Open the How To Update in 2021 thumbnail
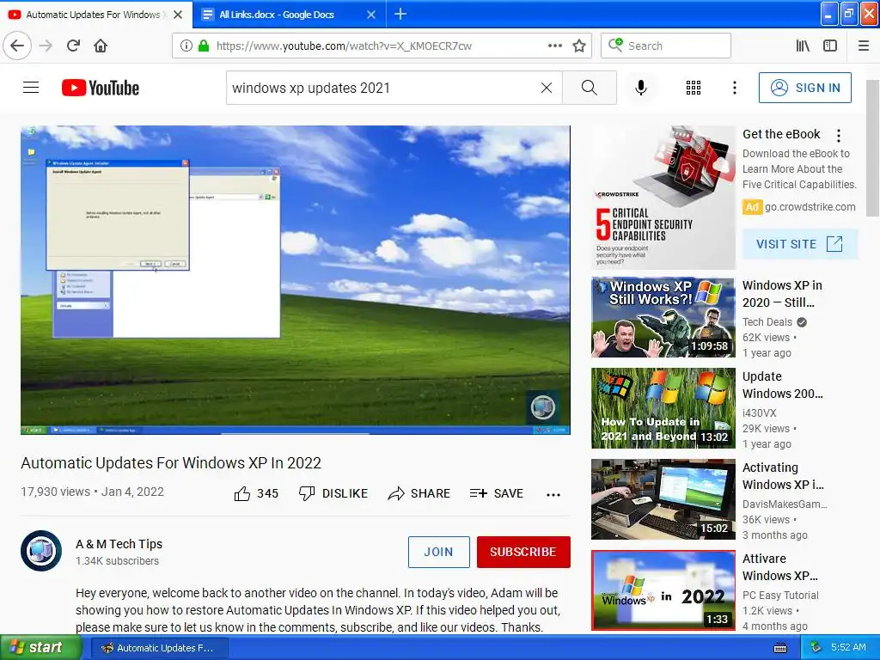Viewport: 880px width, 660px height. point(663,408)
